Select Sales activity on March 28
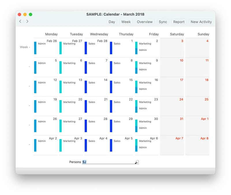The image size is (231, 195). tap(92, 122)
